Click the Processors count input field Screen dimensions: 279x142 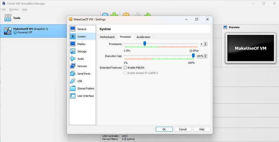[x=202, y=44]
